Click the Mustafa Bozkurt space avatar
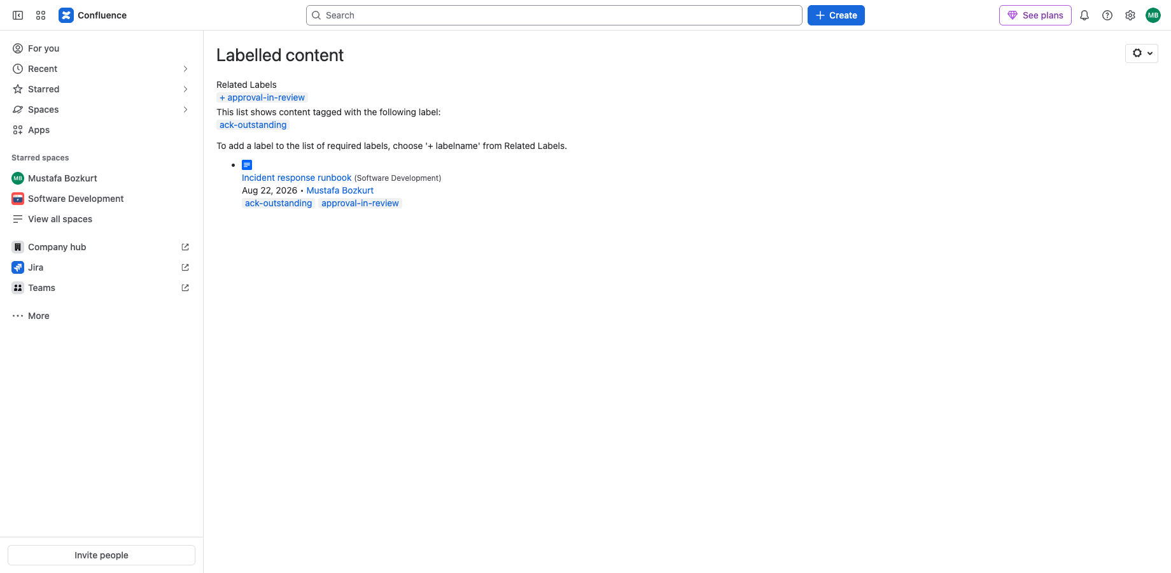 coord(18,178)
